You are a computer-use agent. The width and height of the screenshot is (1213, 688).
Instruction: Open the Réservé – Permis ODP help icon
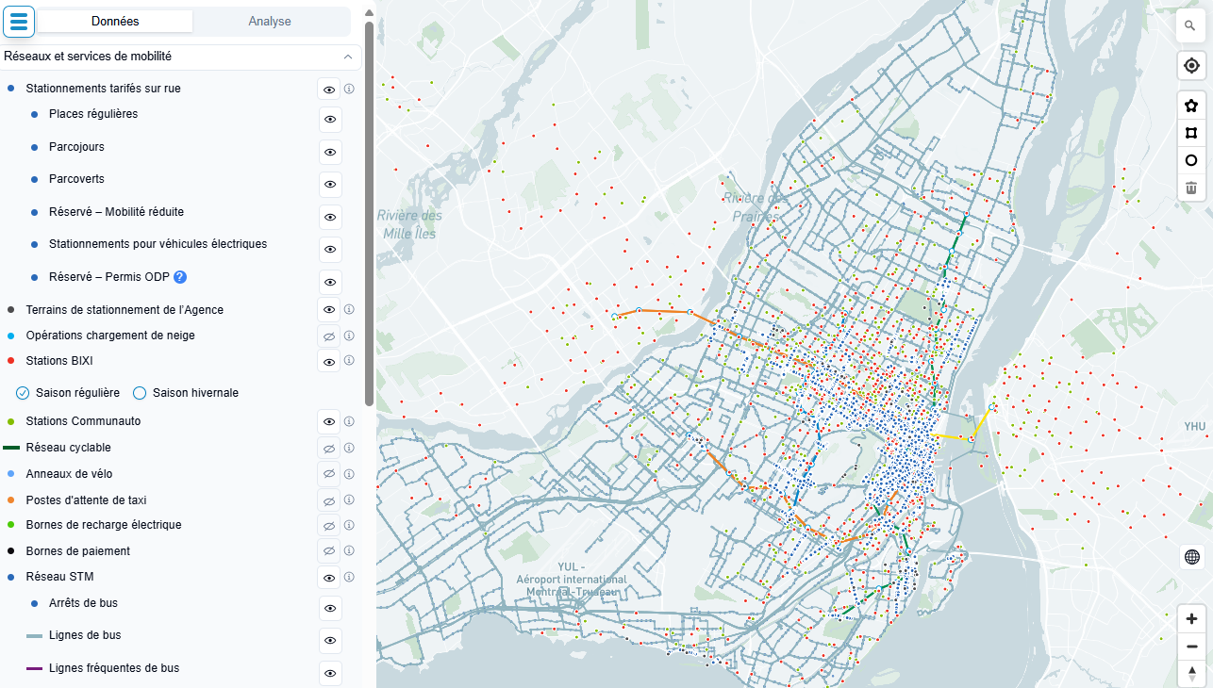(x=180, y=277)
